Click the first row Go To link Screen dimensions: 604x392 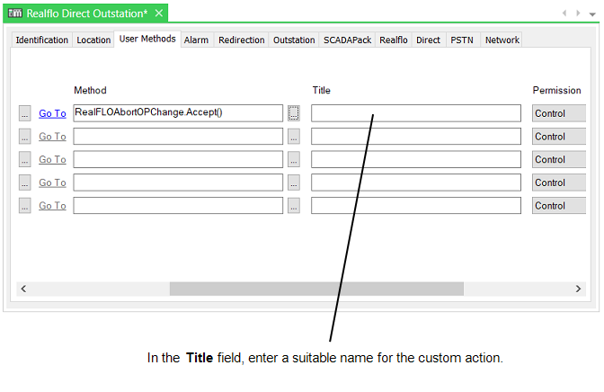pyautogui.click(x=52, y=113)
